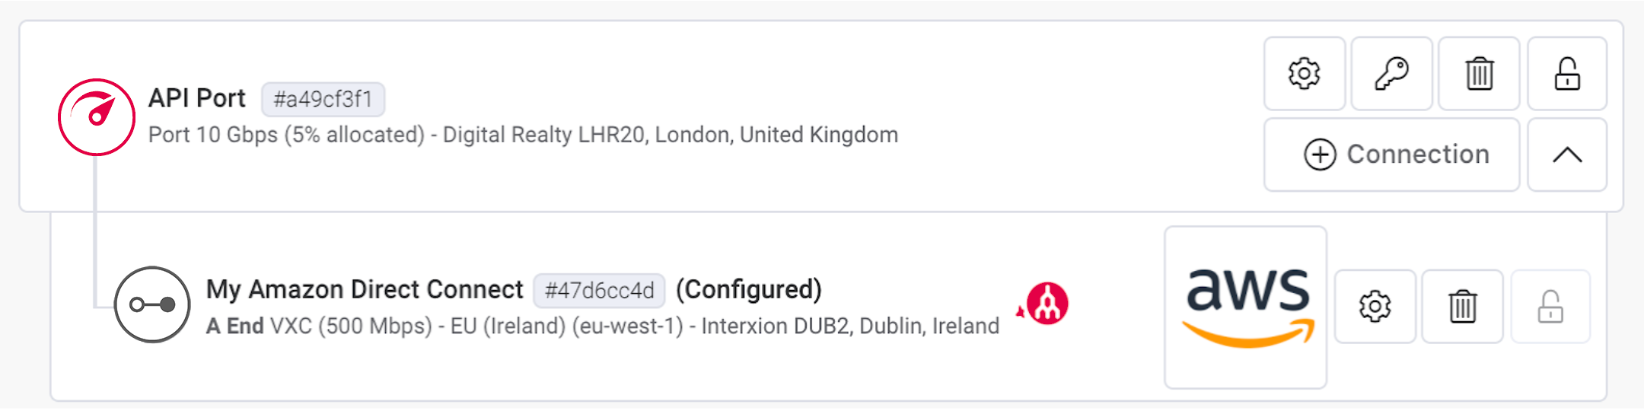Viewport: 1644px width, 411px height.
Task: Click the AWS logo tile
Action: (1246, 307)
